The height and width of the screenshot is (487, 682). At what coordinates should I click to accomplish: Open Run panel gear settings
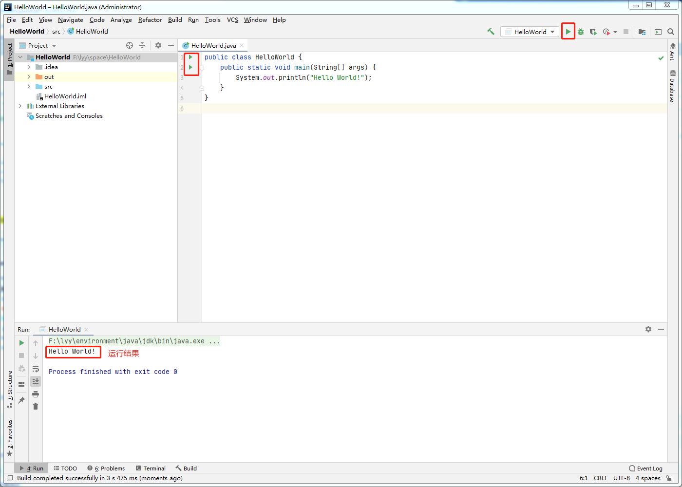pyautogui.click(x=648, y=329)
